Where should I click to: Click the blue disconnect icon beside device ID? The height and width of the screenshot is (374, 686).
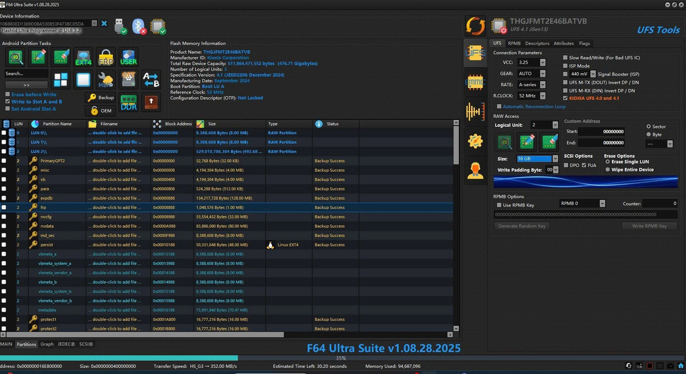(104, 24)
